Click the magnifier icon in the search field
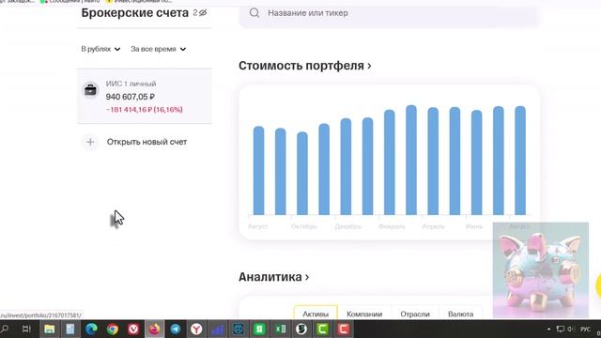The image size is (601, 338). pos(254,13)
